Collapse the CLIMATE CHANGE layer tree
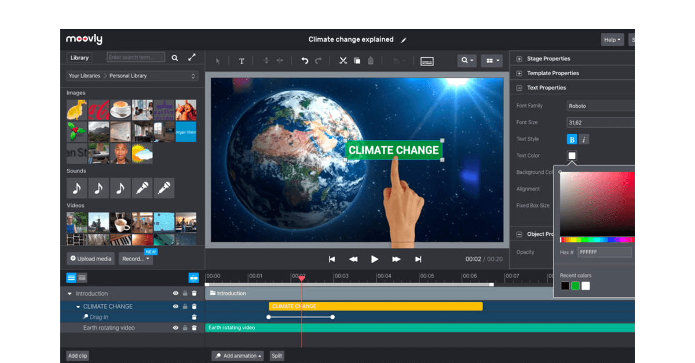Viewport: 695px width, 363px height. 78,306
